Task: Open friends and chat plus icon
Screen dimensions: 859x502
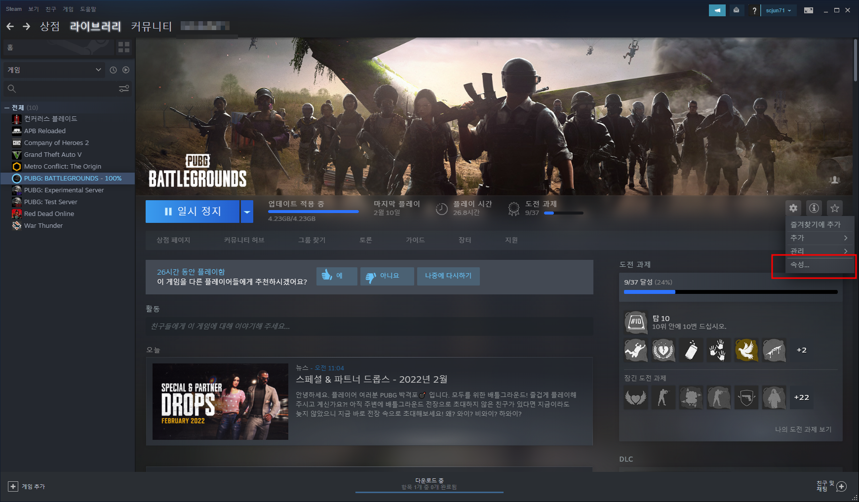Action: coord(842,486)
